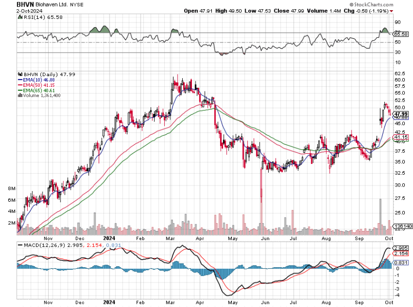Click the Open 47.91 value
This screenshot has width=413, height=307.
click(198, 11)
